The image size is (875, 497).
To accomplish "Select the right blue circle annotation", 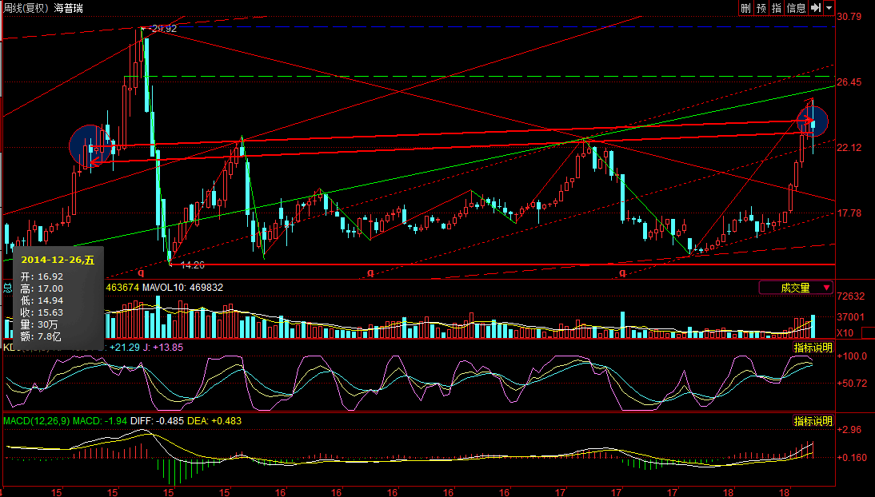I will (x=812, y=121).
